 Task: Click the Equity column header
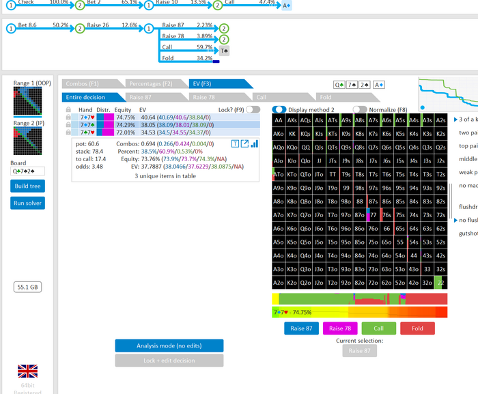point(122,110)
